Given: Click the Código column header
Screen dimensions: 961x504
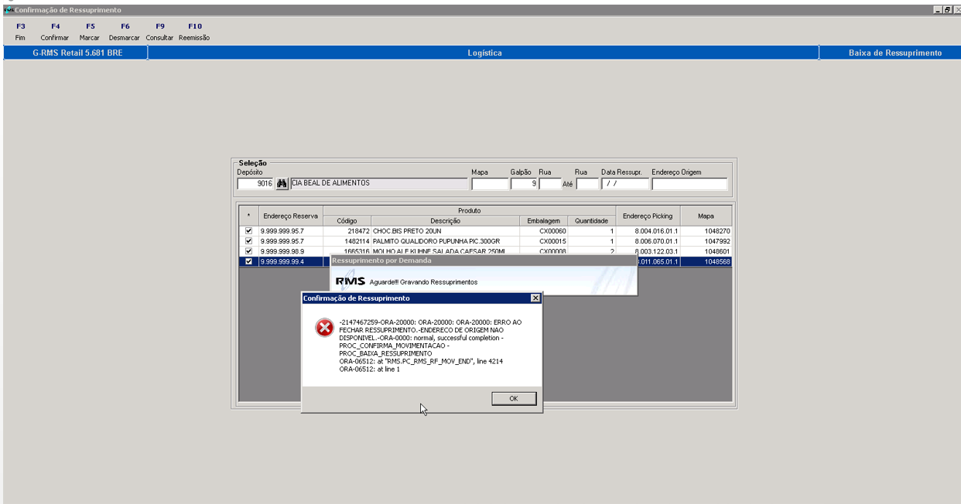Looking at the screenshot, I should click(347, 221).
